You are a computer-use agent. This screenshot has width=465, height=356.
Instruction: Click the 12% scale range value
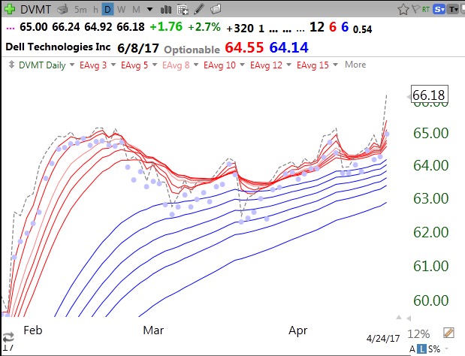point(418,334)
